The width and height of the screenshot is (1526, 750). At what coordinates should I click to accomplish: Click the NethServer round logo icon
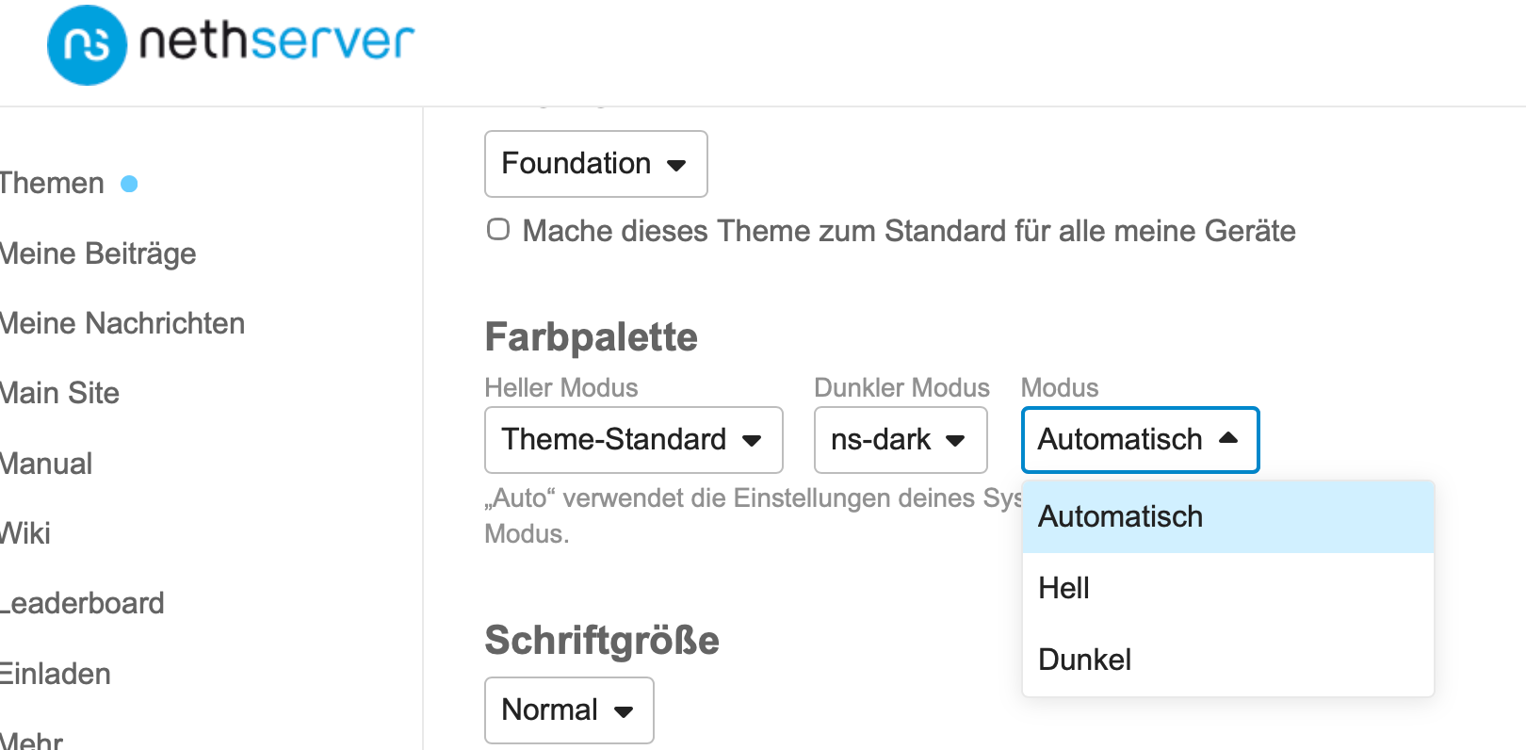87,45
